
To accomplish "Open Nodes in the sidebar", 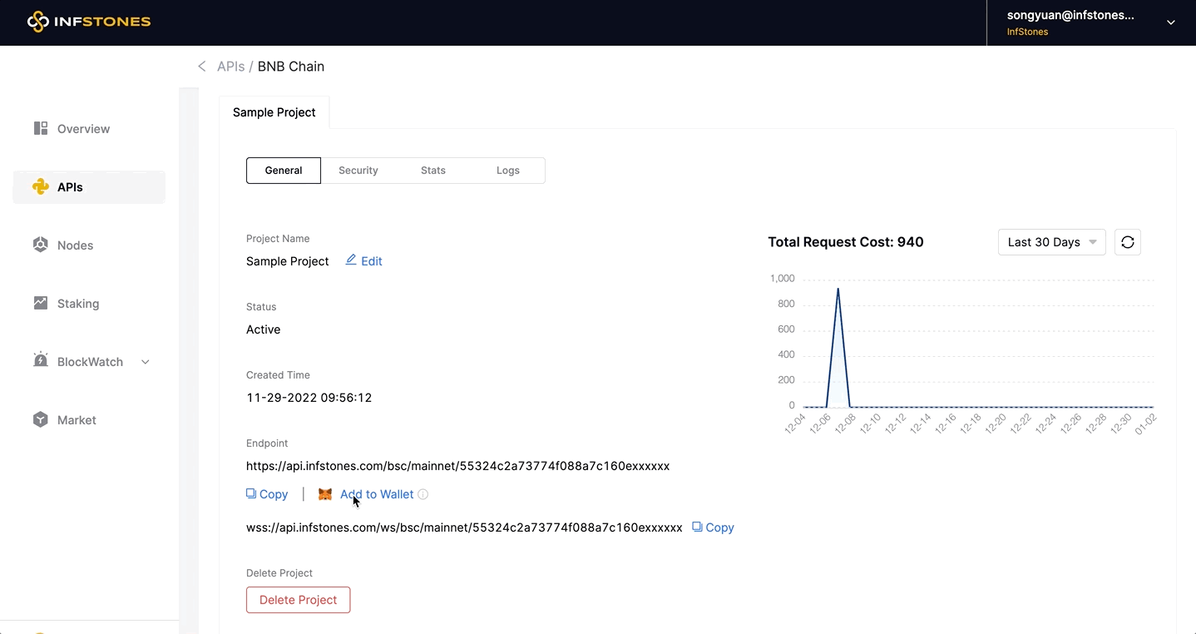I will coord(89,245).
